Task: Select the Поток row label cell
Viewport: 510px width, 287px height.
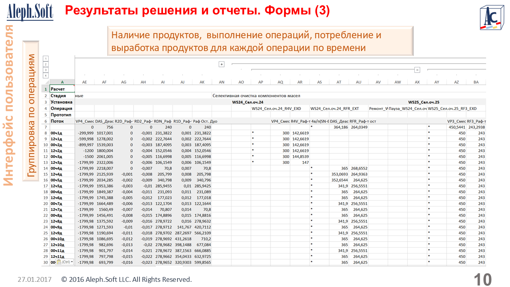Action: pos(62,121)
